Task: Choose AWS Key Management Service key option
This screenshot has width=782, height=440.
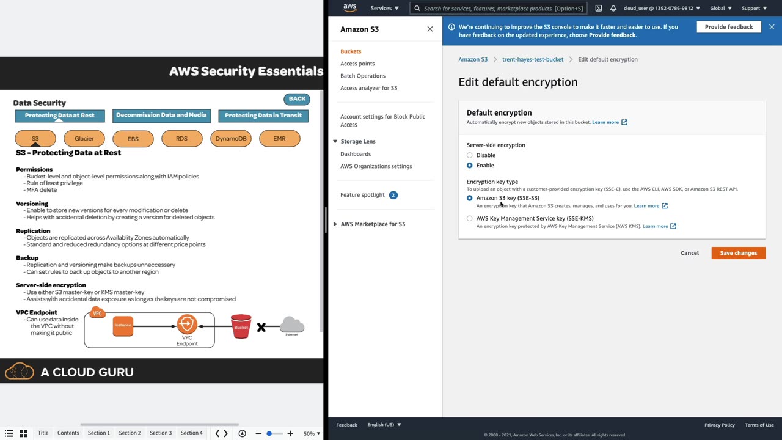Action: 470,218
